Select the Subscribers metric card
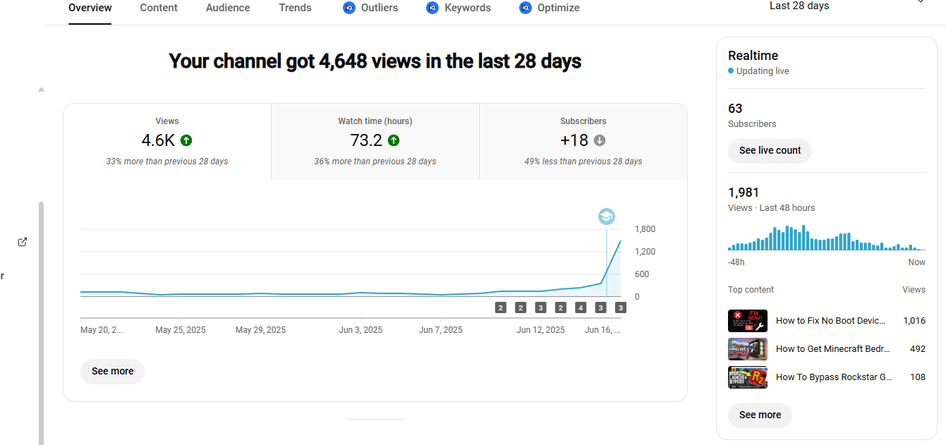This screenshot has width=946, height=445. click(x=583, y=142)
